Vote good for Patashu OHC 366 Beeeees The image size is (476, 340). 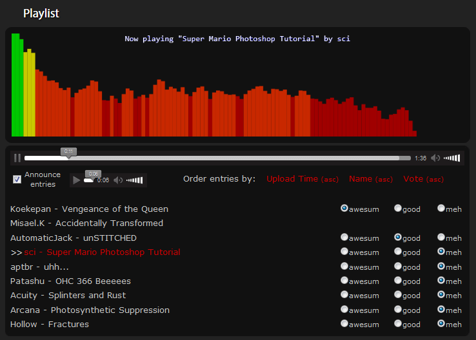[x=398, y=280]
